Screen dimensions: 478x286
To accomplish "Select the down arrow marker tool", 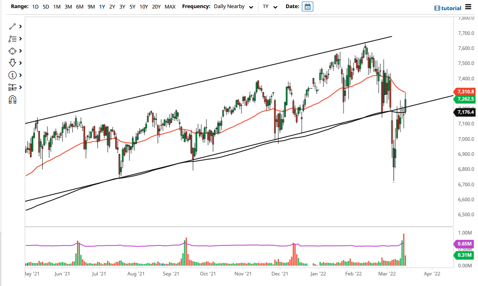I will tap(12, 63).
